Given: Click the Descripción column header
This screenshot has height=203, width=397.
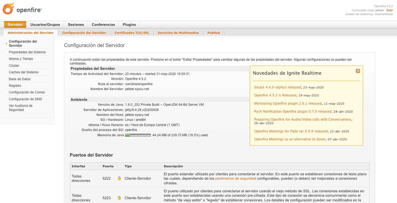Looking at the screenshot, I should click(x=173, y=166).
